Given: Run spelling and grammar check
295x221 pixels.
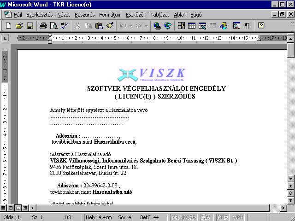Looking at the screenshot, I should pyautogui.click(x=65, y=26).
